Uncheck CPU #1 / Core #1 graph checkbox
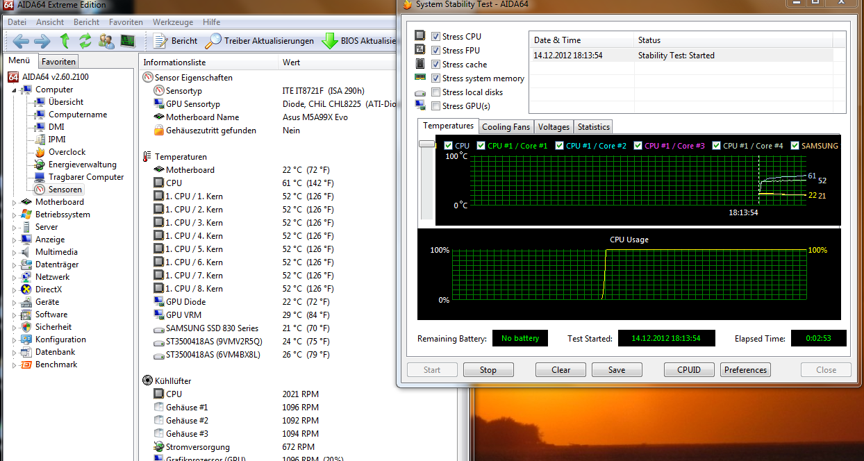Viewport: 864px width, 461px height. [x=481, y=146]
